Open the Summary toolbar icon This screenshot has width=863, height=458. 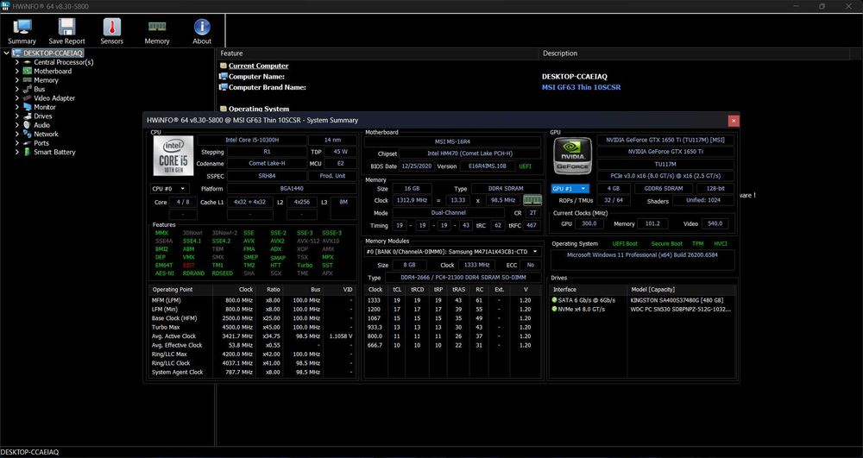(x=22, y=28)
